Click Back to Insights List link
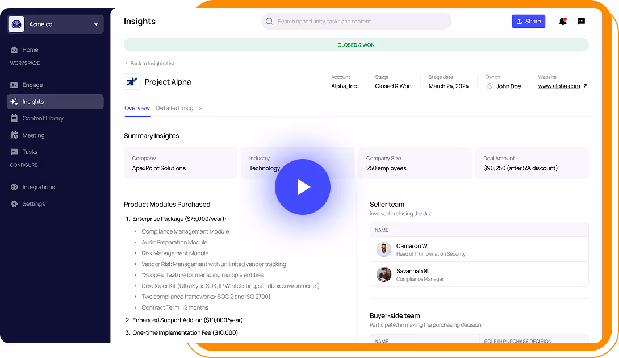This screenshot has height=358, width=619. (x=149, y=64)
